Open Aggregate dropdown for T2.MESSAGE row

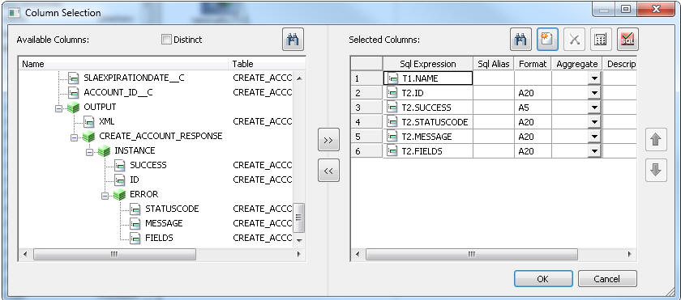594,137
